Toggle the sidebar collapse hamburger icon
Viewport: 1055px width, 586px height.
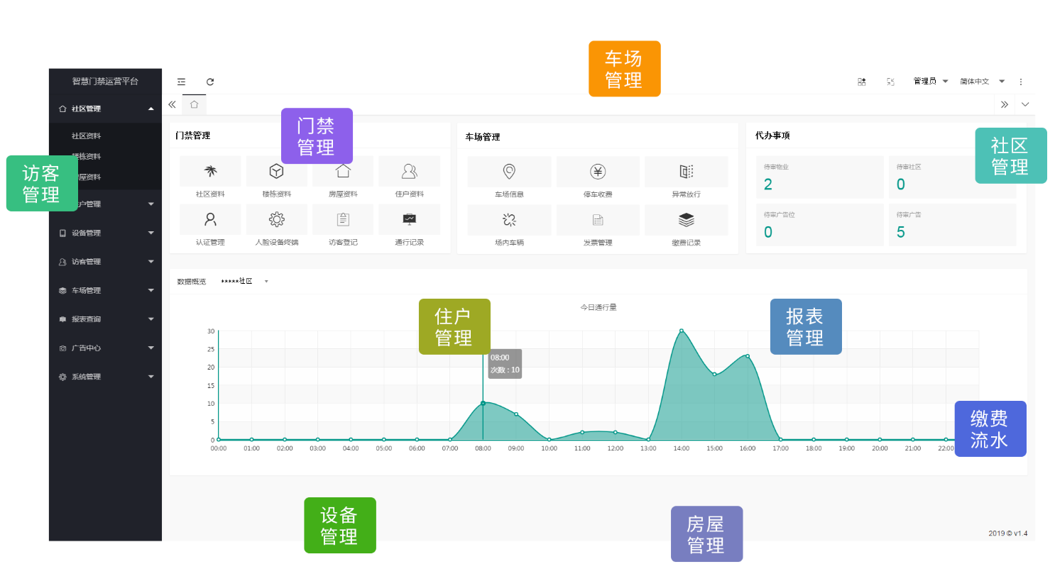coord(182,82)
